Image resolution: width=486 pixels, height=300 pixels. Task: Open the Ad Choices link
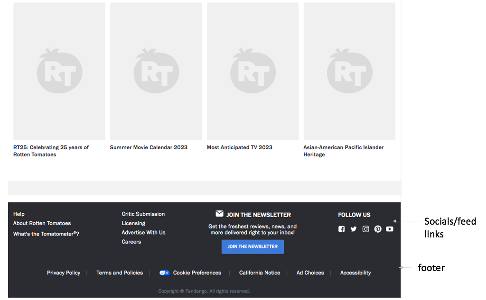point(310,273)
